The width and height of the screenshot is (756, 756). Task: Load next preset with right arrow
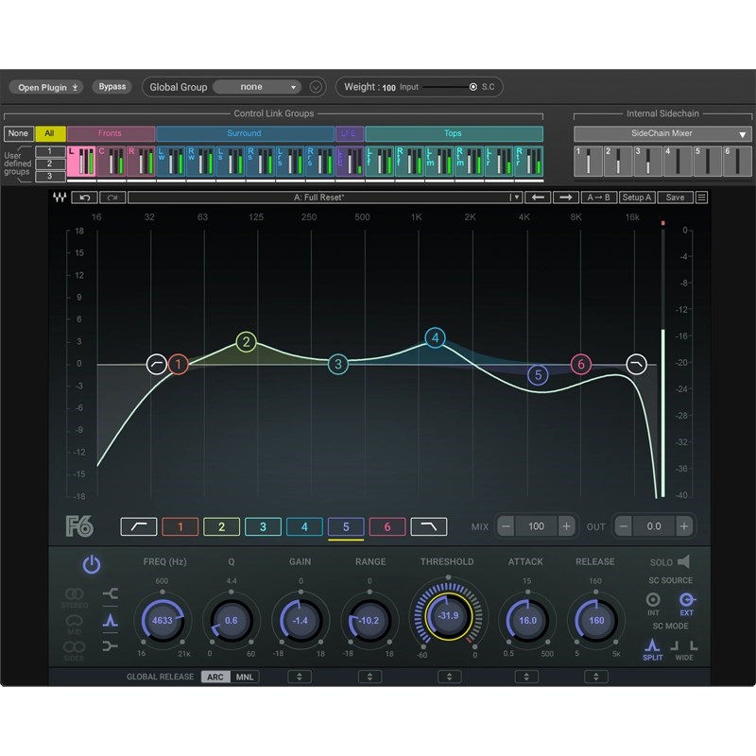coord(565,198)
